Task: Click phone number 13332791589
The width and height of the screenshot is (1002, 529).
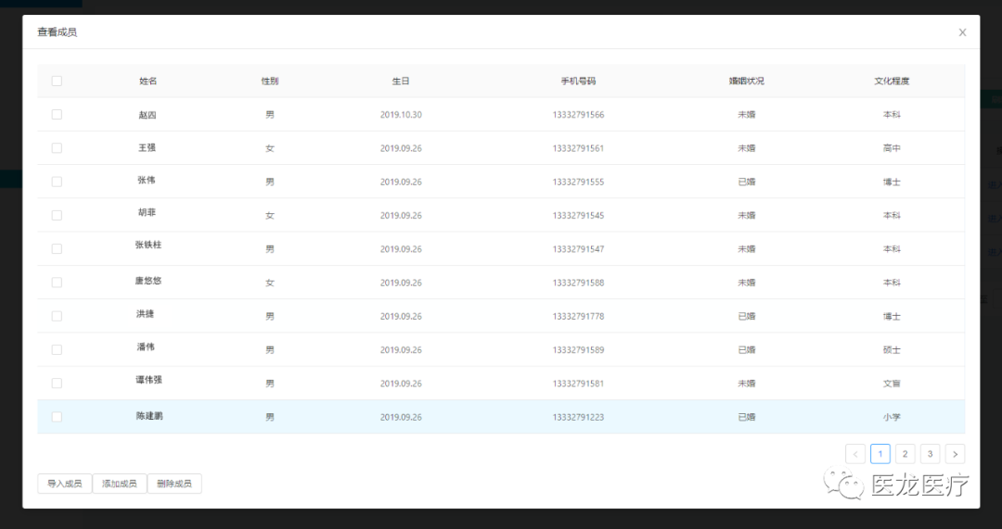Action: tap(578, 349)
